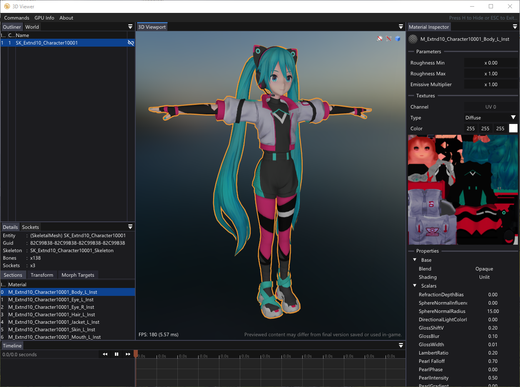Screen dimensions: 520x387
Task: Select the 3D Viewport tab
Action: [x=152, y=27]
